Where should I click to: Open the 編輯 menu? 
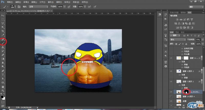point(18,2)
